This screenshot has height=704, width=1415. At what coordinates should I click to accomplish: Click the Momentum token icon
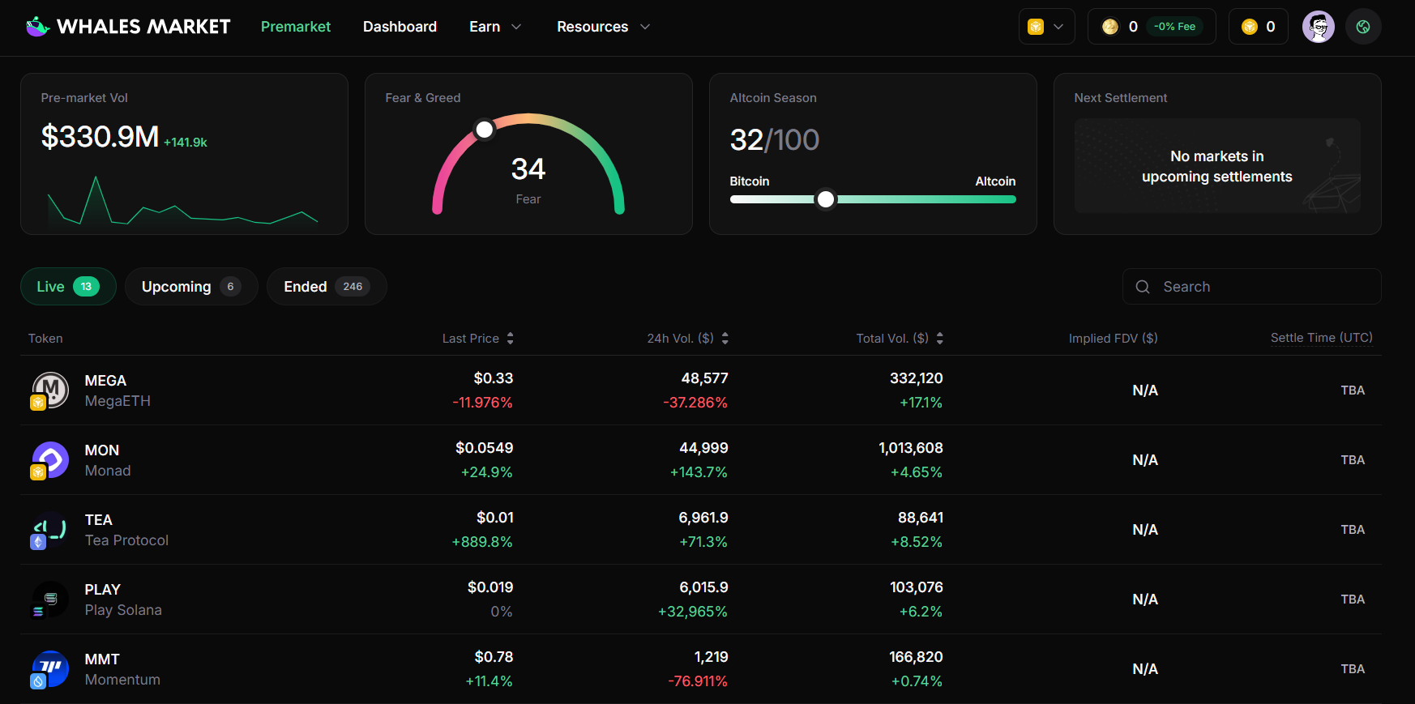(x=50, y=668)
